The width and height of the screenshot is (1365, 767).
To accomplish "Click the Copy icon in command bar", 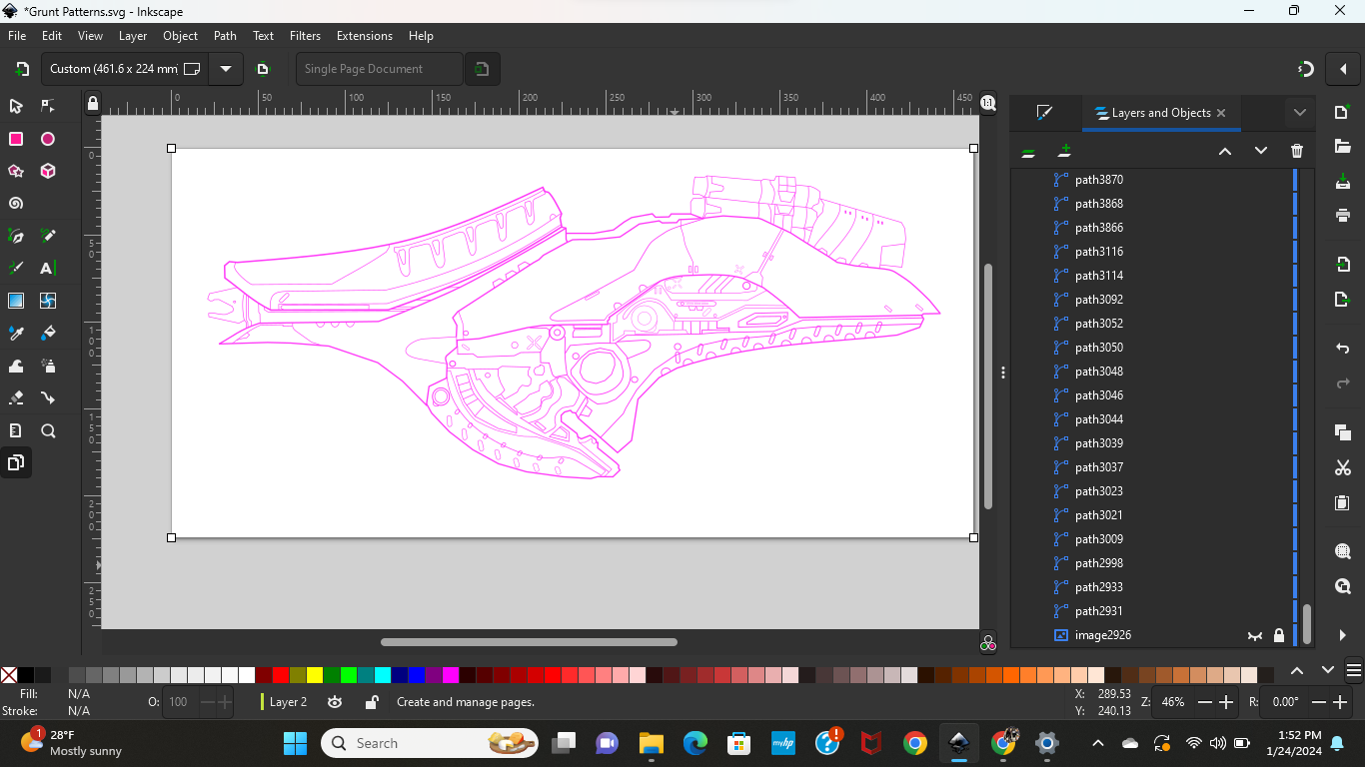I will (1343, 432).
